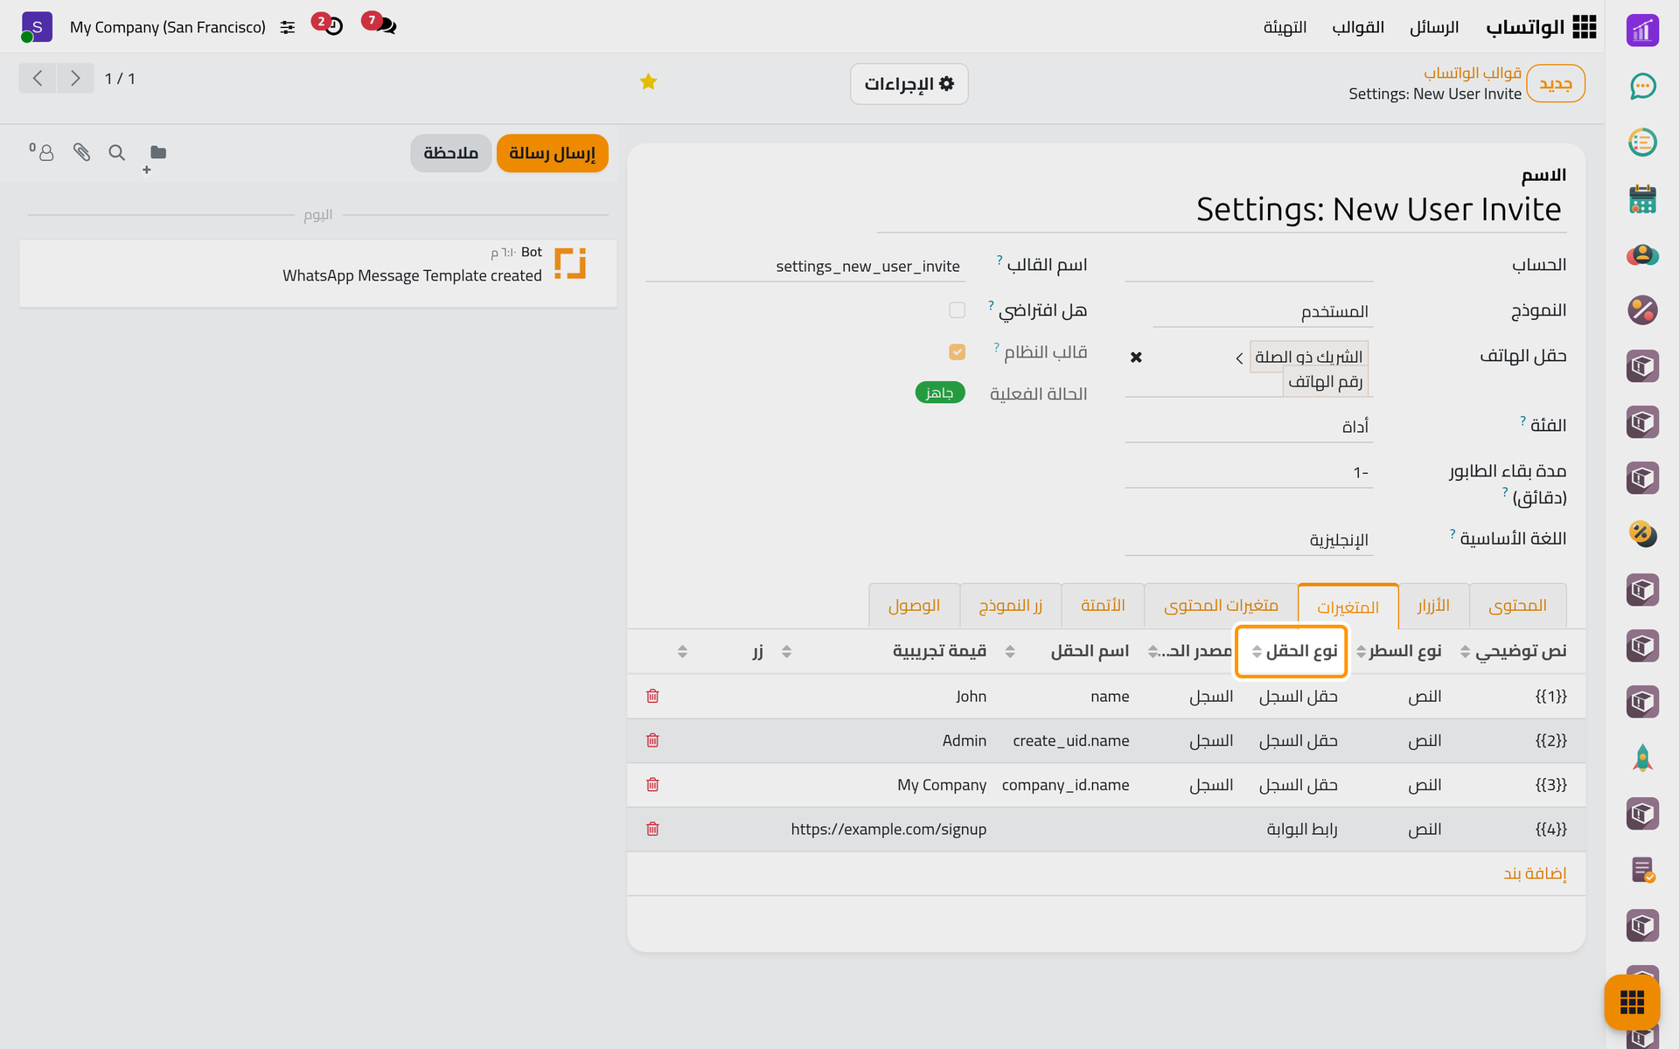This screenshot has height=1049, width=1679.
Task: Sort by نوع الحقل column header
Action: tap(1292, 651)
